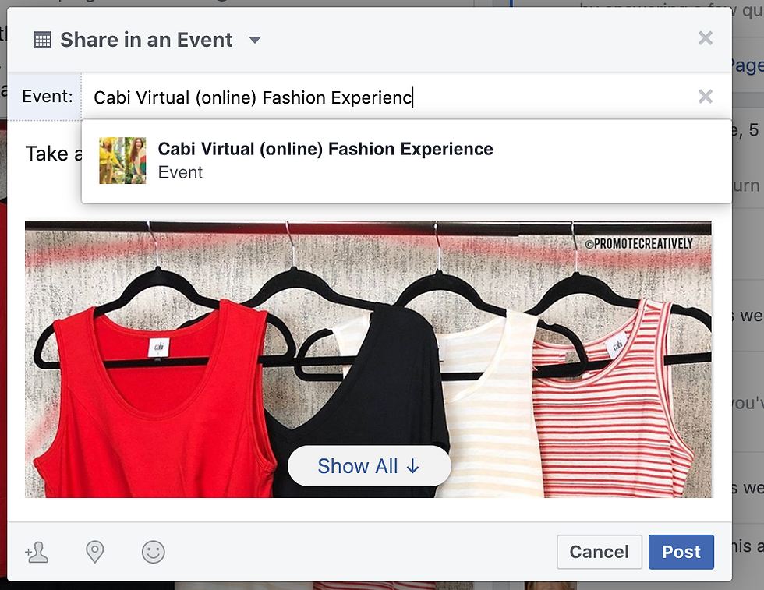Click the Cabi event suggestion thumbnail
The image size is (764, 590).
pyautogui.click(x=122, y=161)
